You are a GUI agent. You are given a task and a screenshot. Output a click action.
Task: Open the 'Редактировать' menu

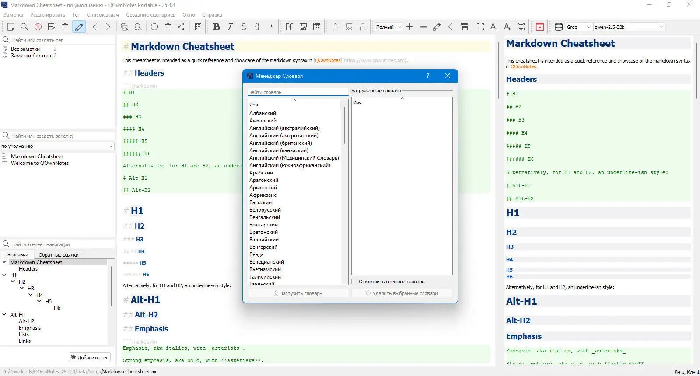(47, 15)
